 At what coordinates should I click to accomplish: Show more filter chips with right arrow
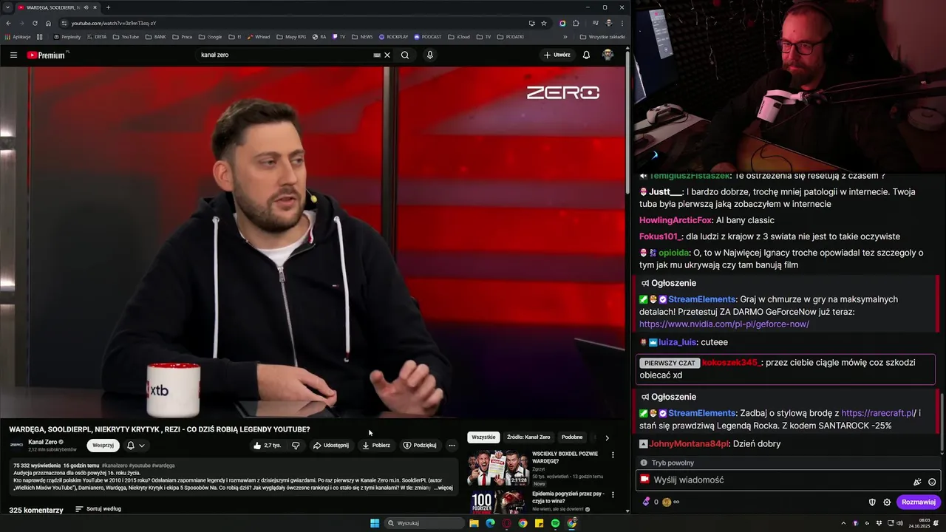[608, 438]
